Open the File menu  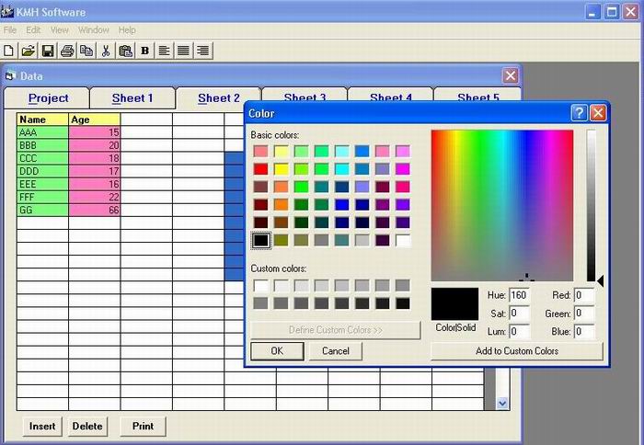point(10,30)
